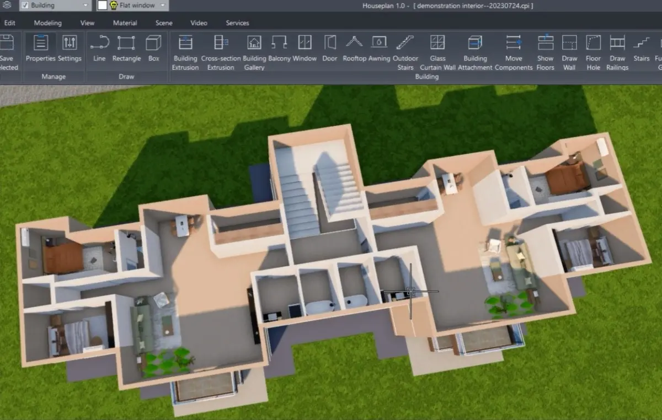Select the Window tool
Screen dimensions: 662x420
305,49
